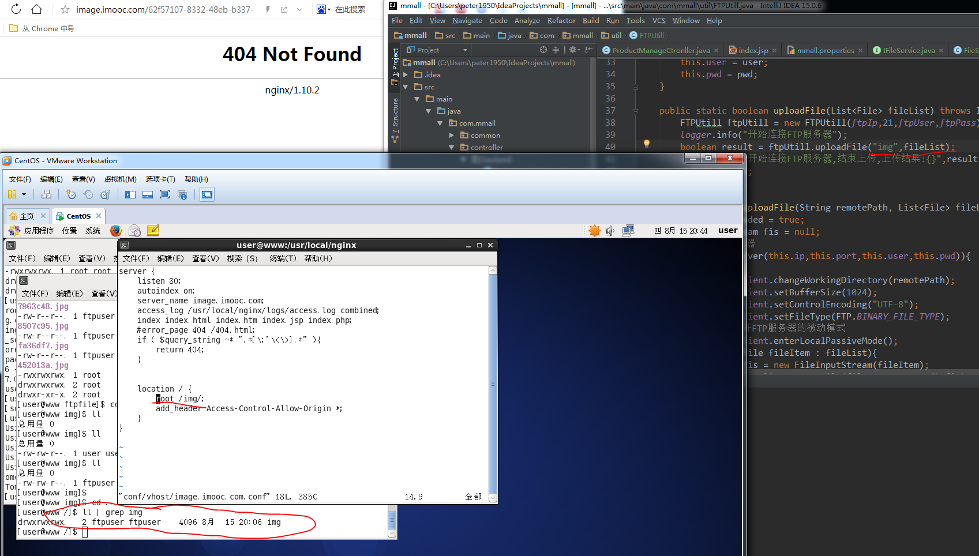Viewport: 979px width, 556px height.
Task: Open the notes icon in CentOS panel
Action: point(153,231)
